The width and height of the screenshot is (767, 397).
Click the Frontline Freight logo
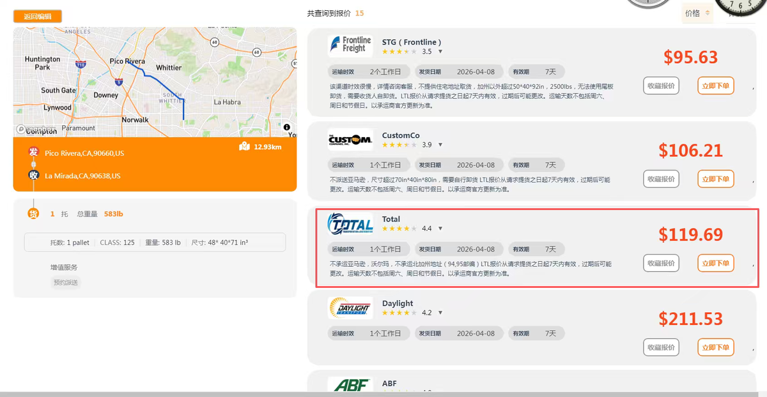coord(350,45)
